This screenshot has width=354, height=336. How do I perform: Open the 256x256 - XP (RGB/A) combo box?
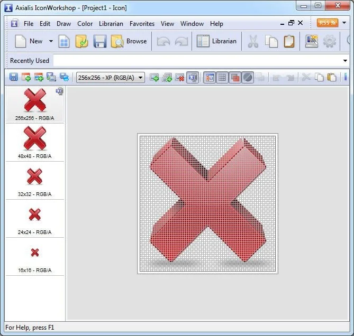[x=111, y=78]
